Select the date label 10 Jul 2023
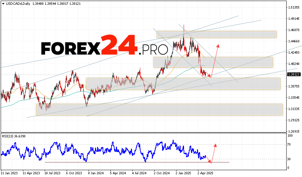This screenshot has width=302, height=177. [52, 173]
